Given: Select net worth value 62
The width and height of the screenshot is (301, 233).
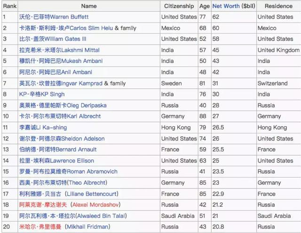Looking at the screenshot, I should tap(215, 17).
